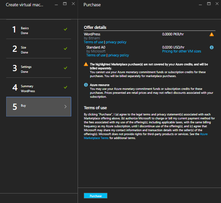The image size is (221, 203).
Task: Click the WordPress offer name
Action: [92, 34]
